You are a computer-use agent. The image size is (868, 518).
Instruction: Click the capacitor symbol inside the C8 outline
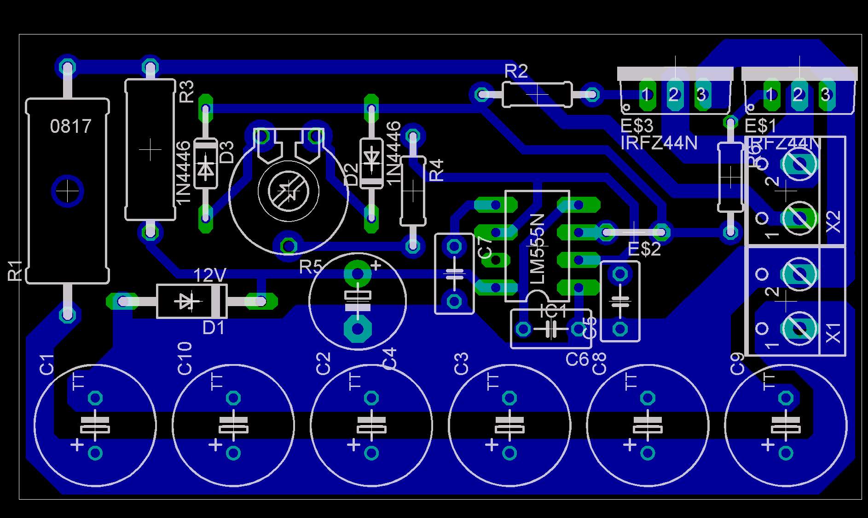pos(648,425)
